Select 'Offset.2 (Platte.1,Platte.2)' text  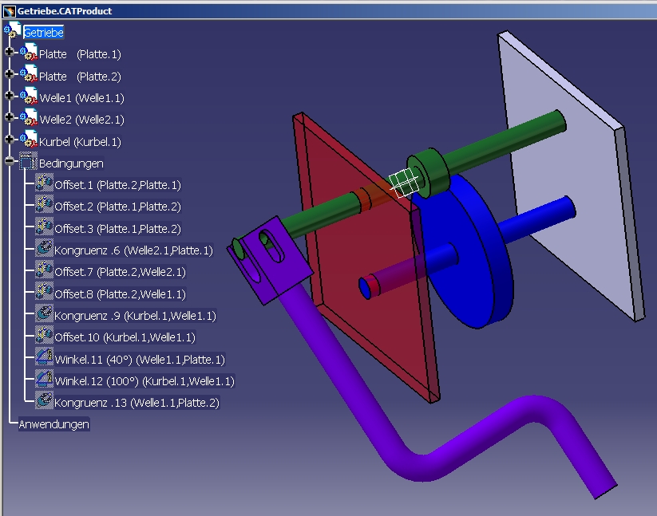coord(117,207)
